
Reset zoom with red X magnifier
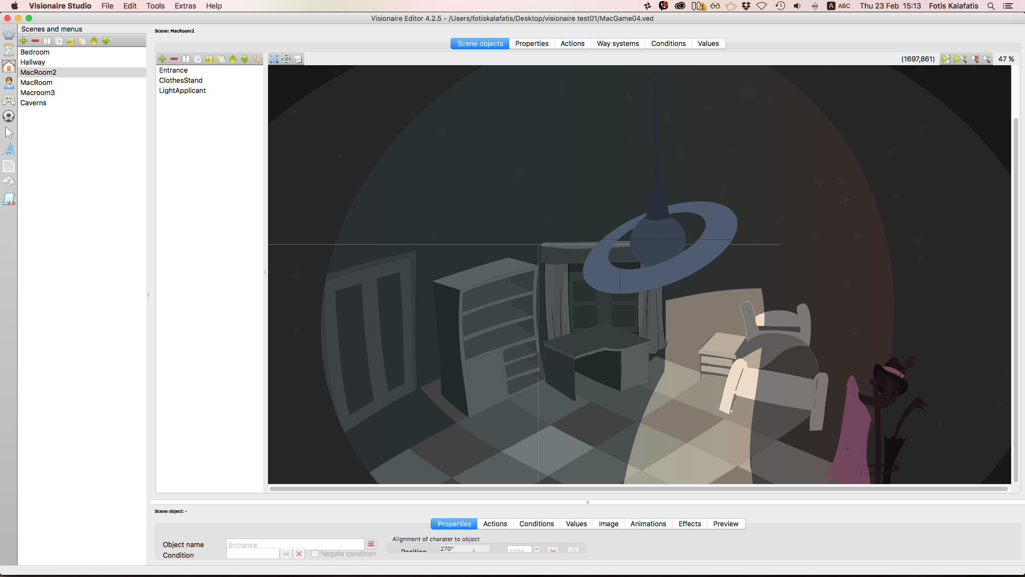click(975, 59)
